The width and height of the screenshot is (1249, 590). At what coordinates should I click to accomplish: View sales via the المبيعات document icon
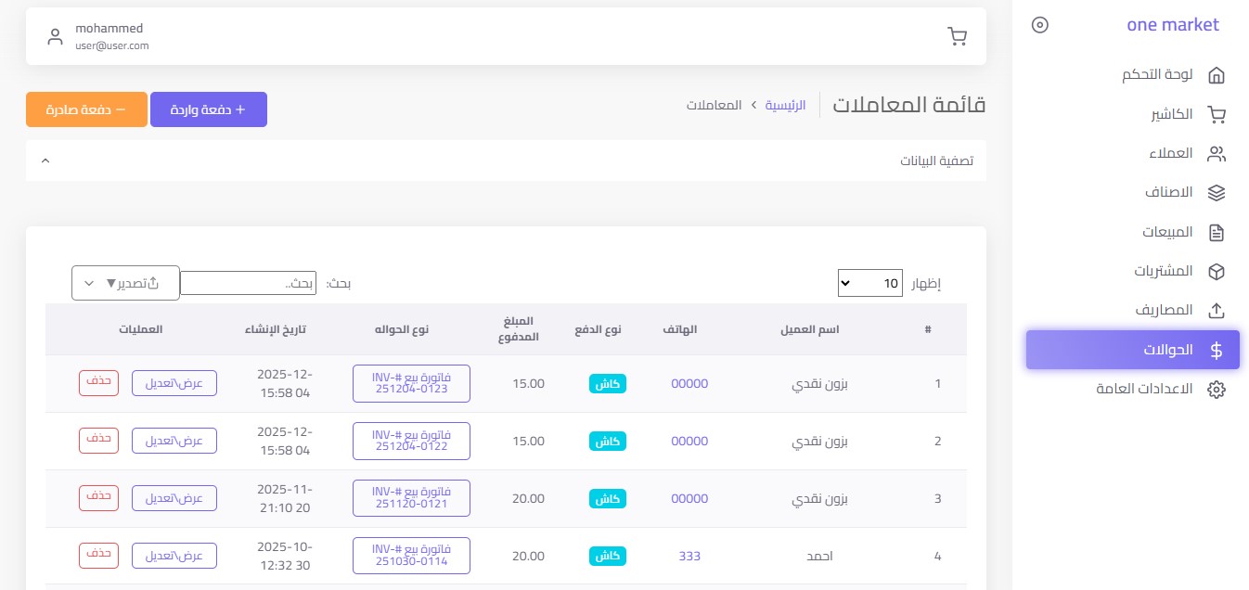point(1217,232)
